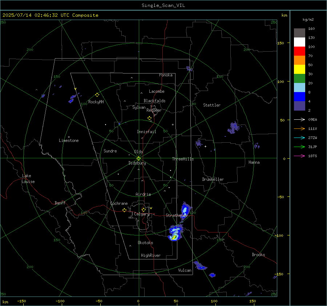Viewport: 327px width, 306px height.
Task: Click the 2025/07/14 02:46:32 UTC Composite timestamp
Action: click(x=50, y=15)
